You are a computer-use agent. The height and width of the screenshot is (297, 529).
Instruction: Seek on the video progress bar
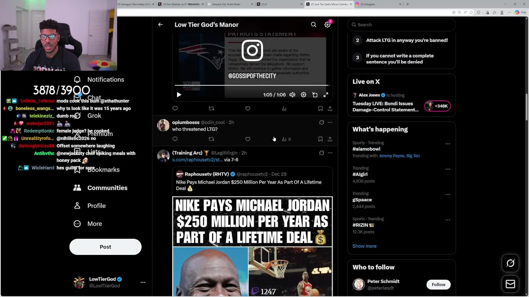coord(251,85)
